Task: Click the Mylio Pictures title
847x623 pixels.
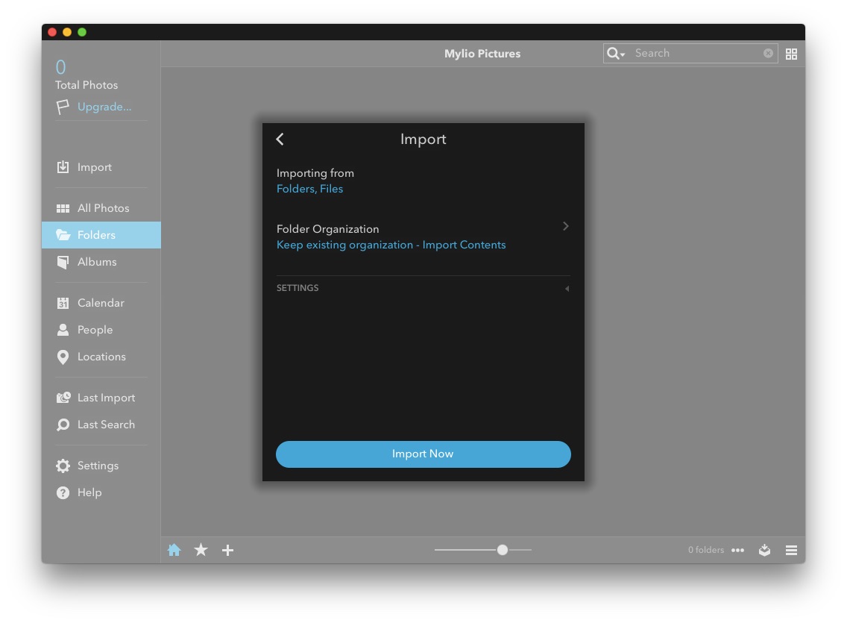Action: coord(482,54)
